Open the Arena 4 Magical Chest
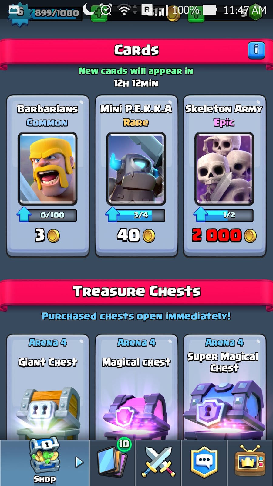 click(x=136, y=387)
